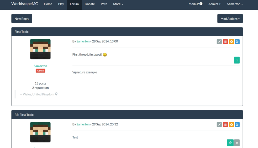
Task: Click the smiley emoticon in first post
Action: pyautogui.click(x=105, y=55)
